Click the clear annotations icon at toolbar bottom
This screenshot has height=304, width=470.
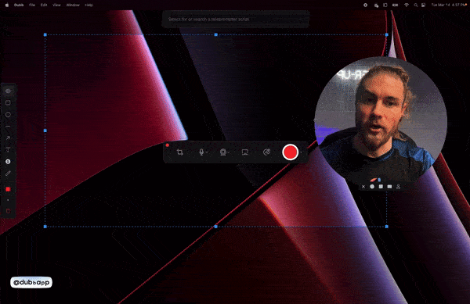(8, 211)
